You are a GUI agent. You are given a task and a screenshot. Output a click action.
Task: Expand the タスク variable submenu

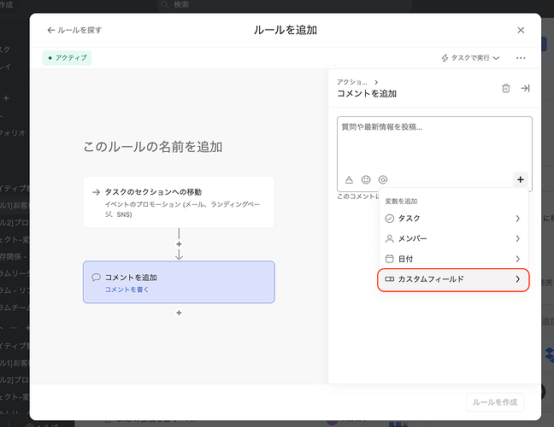453,219
